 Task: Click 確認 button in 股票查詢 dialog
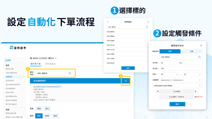point(128,68)
